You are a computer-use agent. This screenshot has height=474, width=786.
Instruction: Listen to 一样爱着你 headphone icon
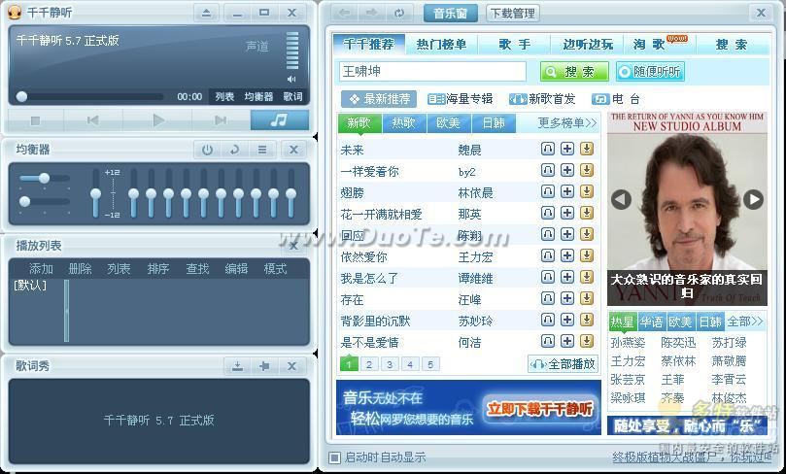pyautogui.click(x=548, y=170)
